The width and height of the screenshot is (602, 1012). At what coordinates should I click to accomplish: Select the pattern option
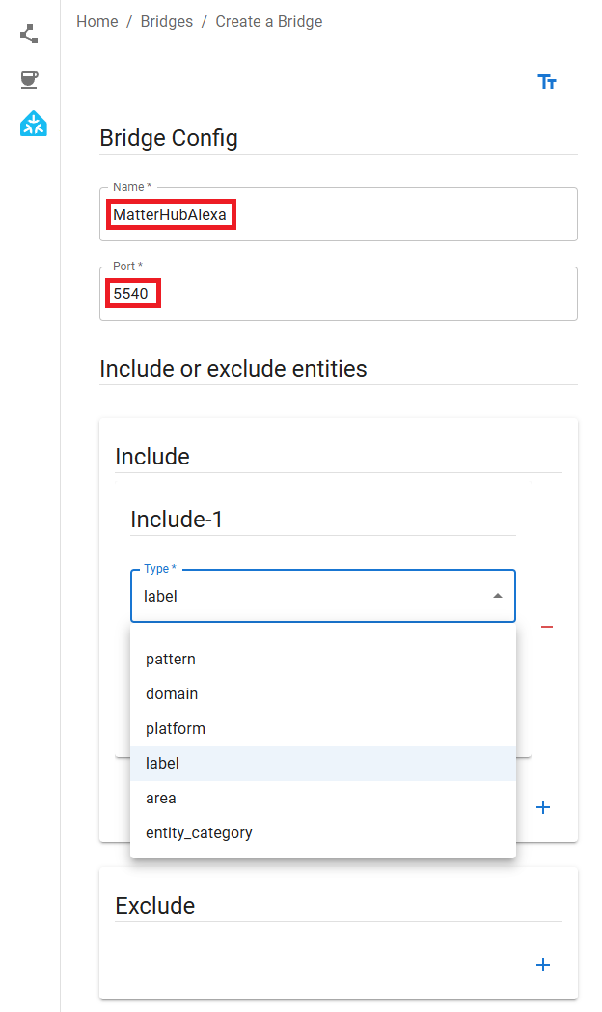[171, 660]
